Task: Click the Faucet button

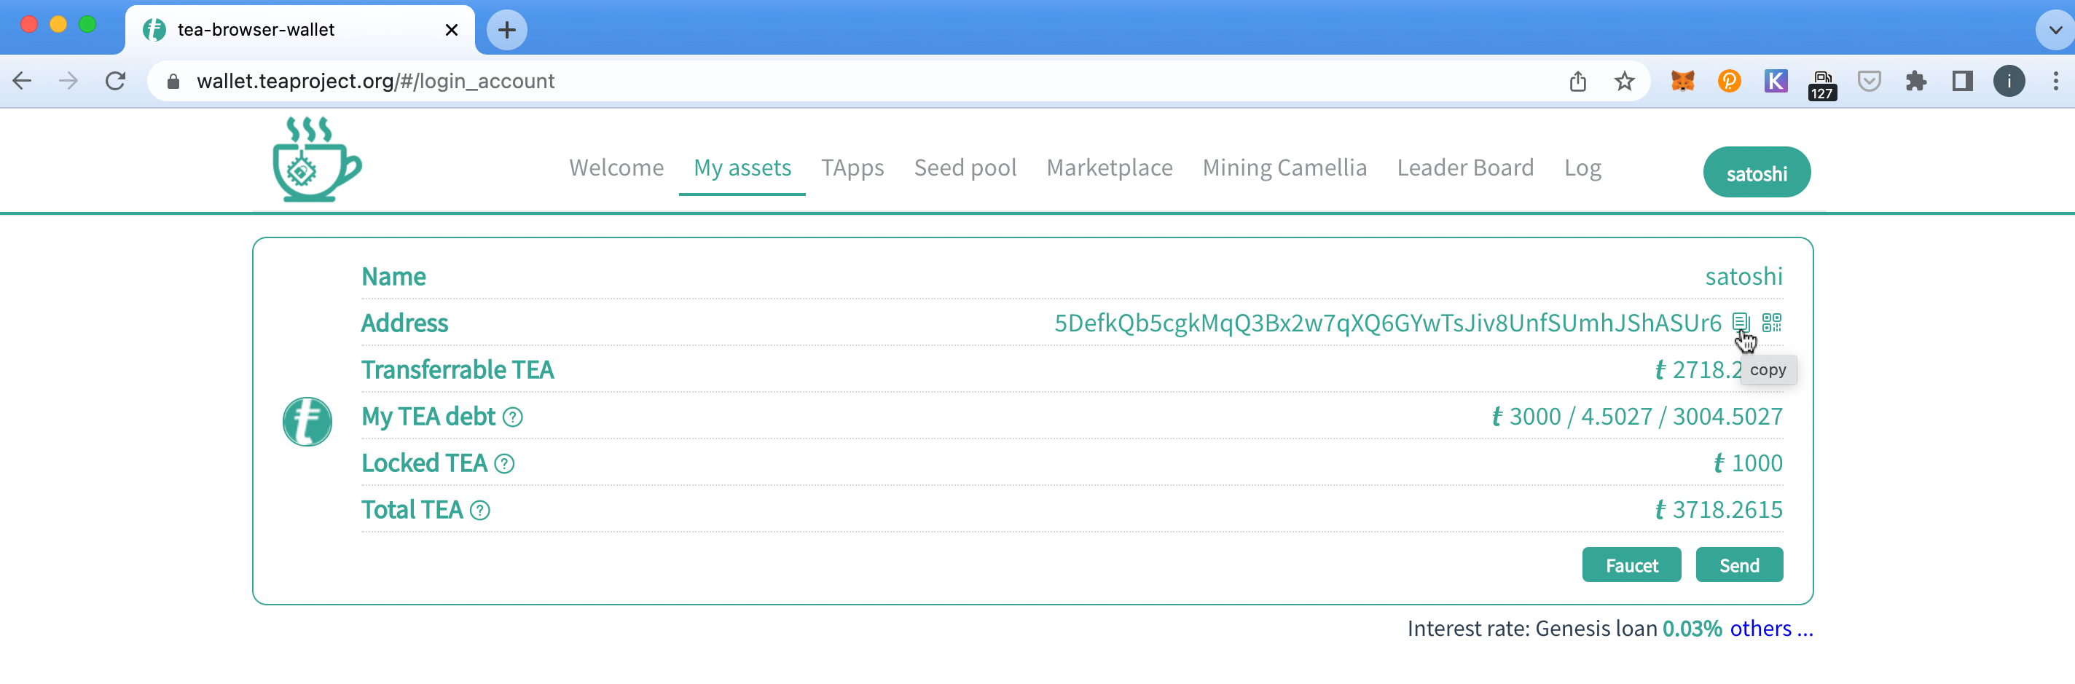Action: 1631,565
